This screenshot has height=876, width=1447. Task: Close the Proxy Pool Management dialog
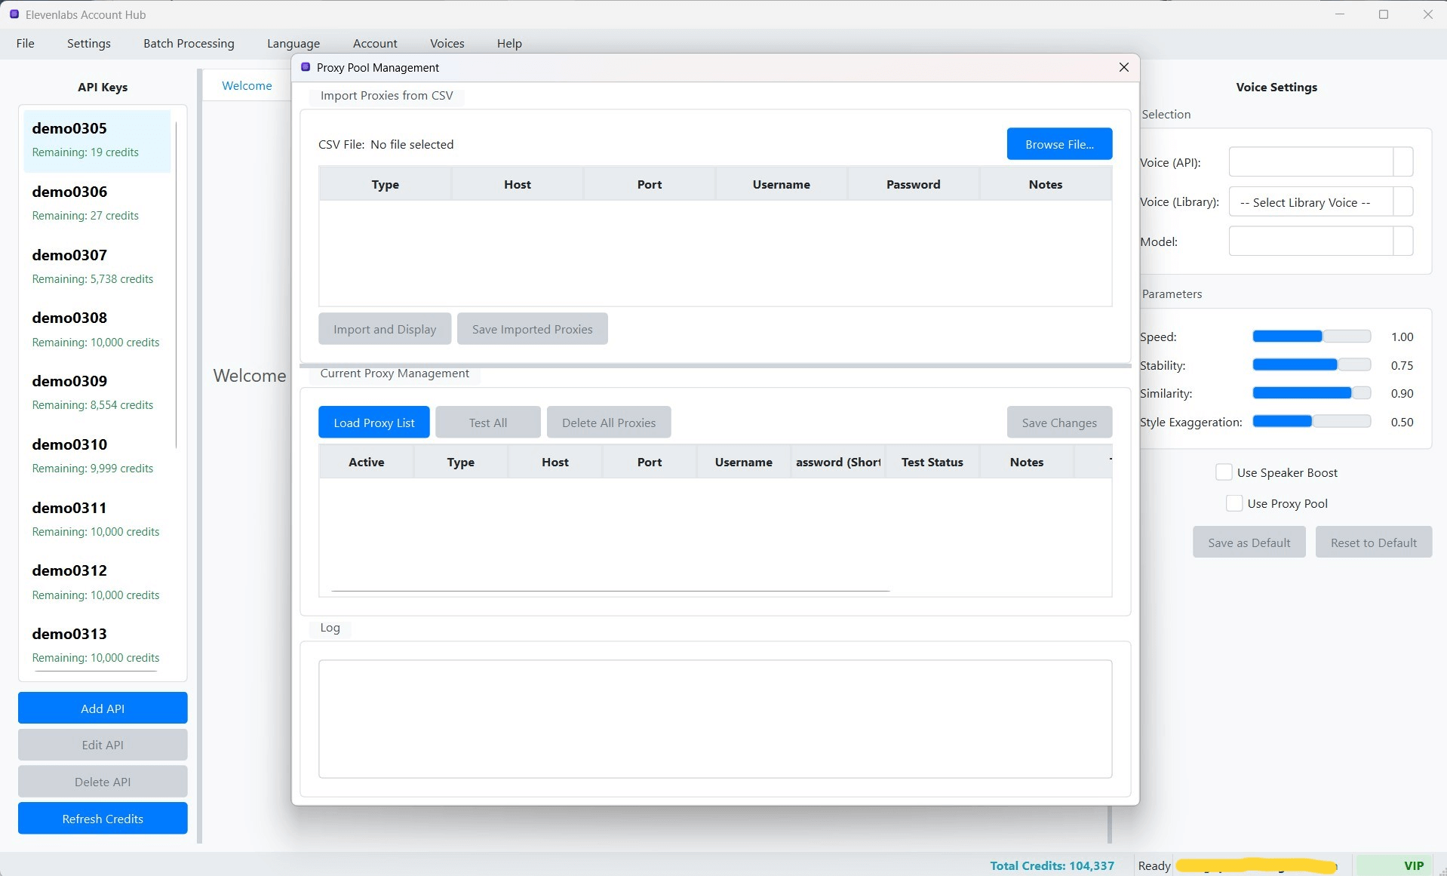(x=1124, y=67)
